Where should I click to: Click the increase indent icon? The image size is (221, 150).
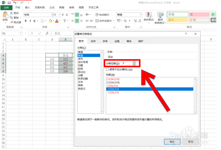coord(92,21)
